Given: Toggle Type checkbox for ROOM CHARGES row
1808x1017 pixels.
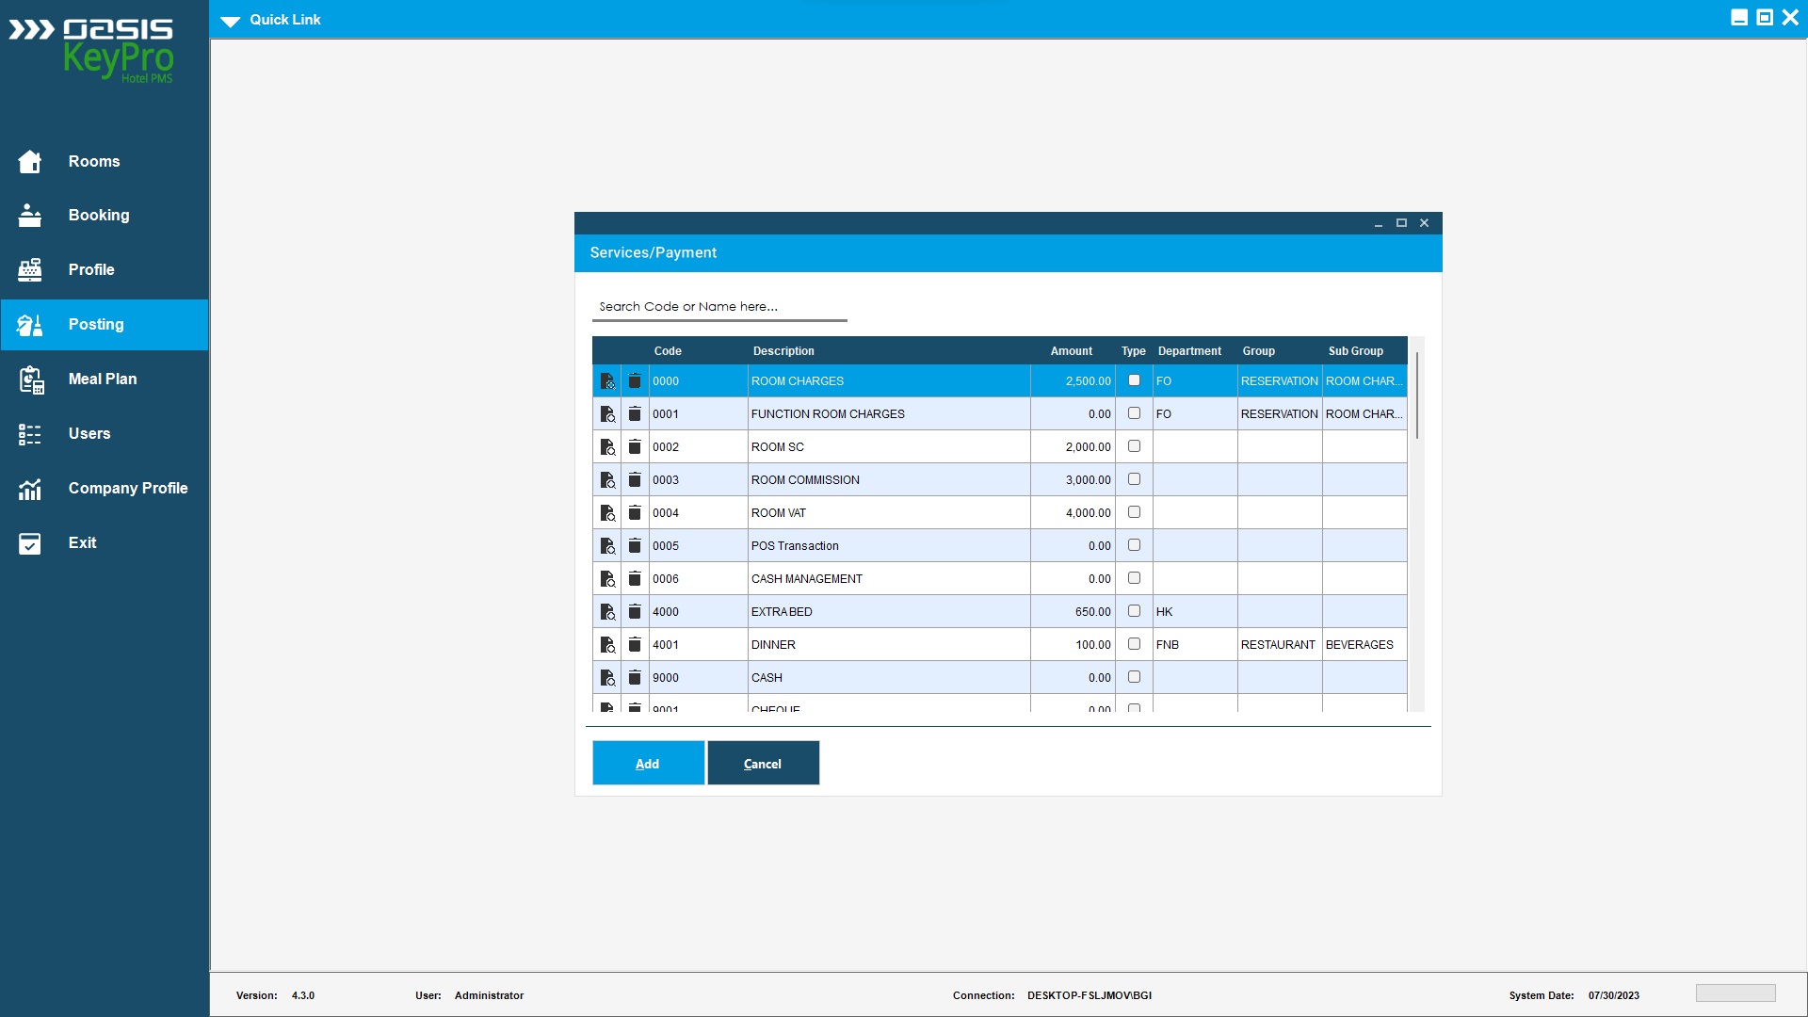Looking at the screenshot, I should pos(1134,380).
